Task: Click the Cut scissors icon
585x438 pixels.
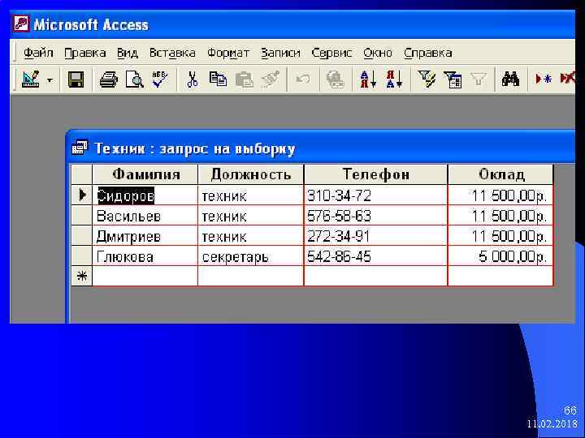Action: [x=192, y=79]
